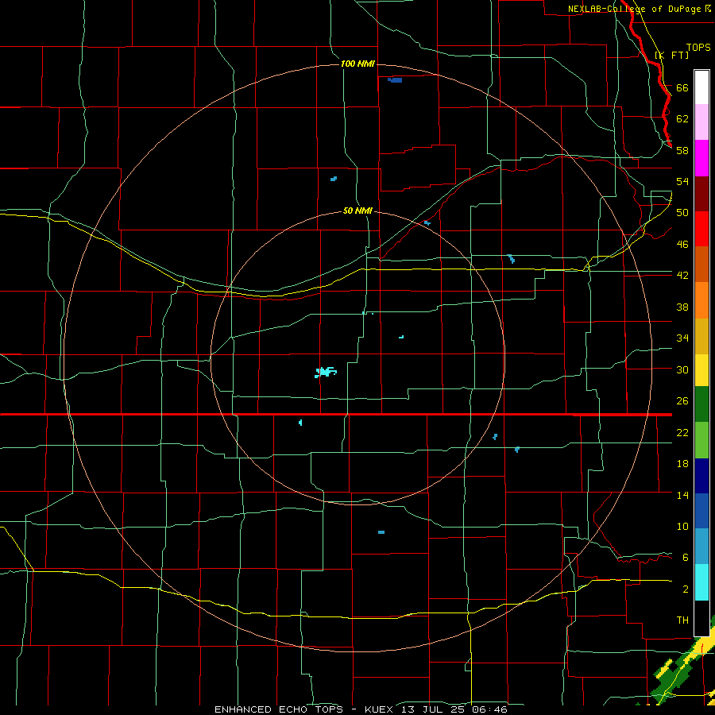Pick the burnt orange legend swatch
Screen dimensions: 715x715
tap(701, 265)
